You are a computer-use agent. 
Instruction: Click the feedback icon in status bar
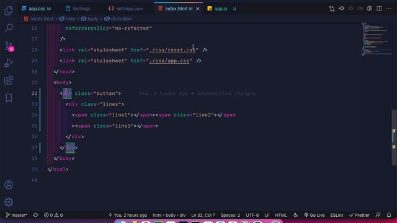point(378,215)
